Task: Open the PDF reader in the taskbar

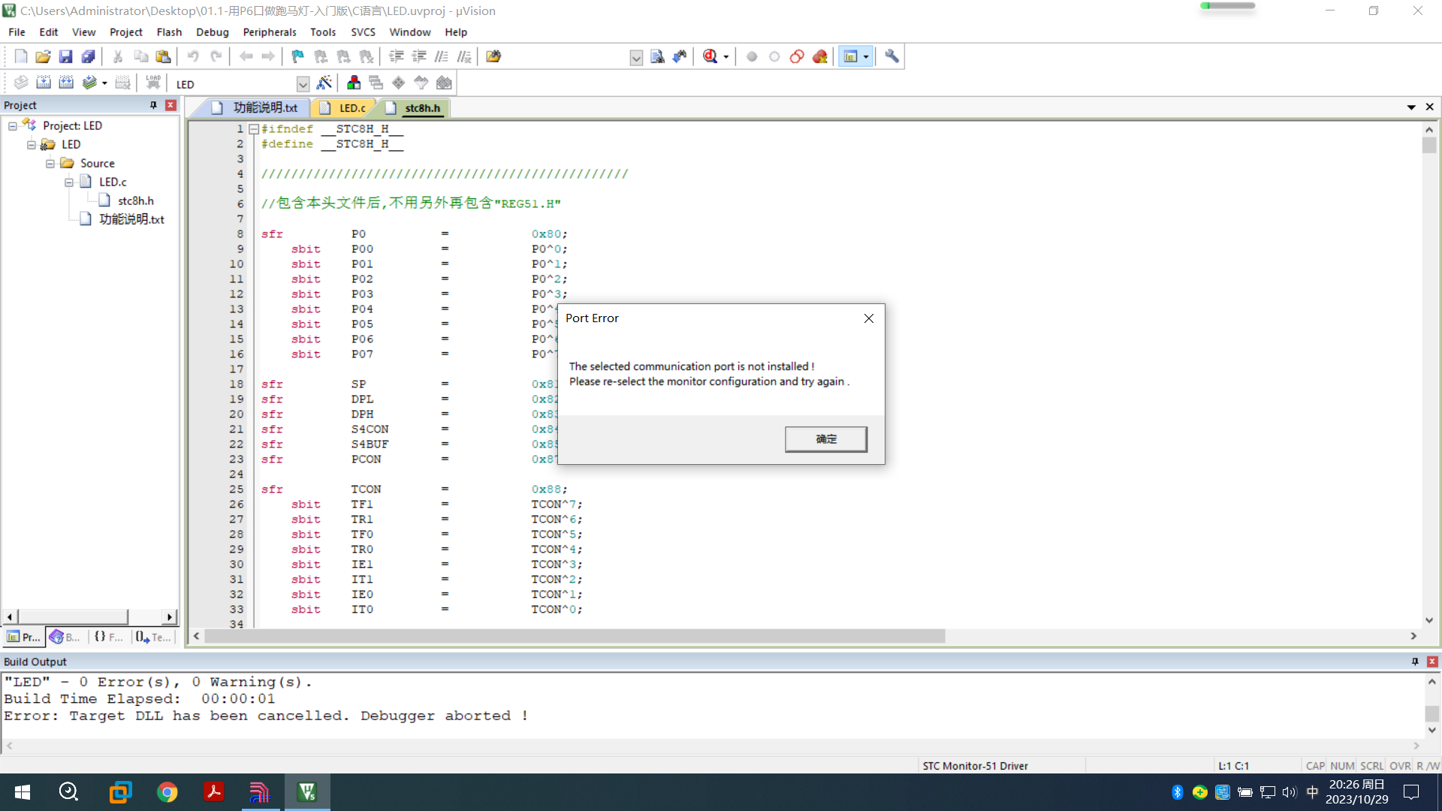Action: coord(214,792)
